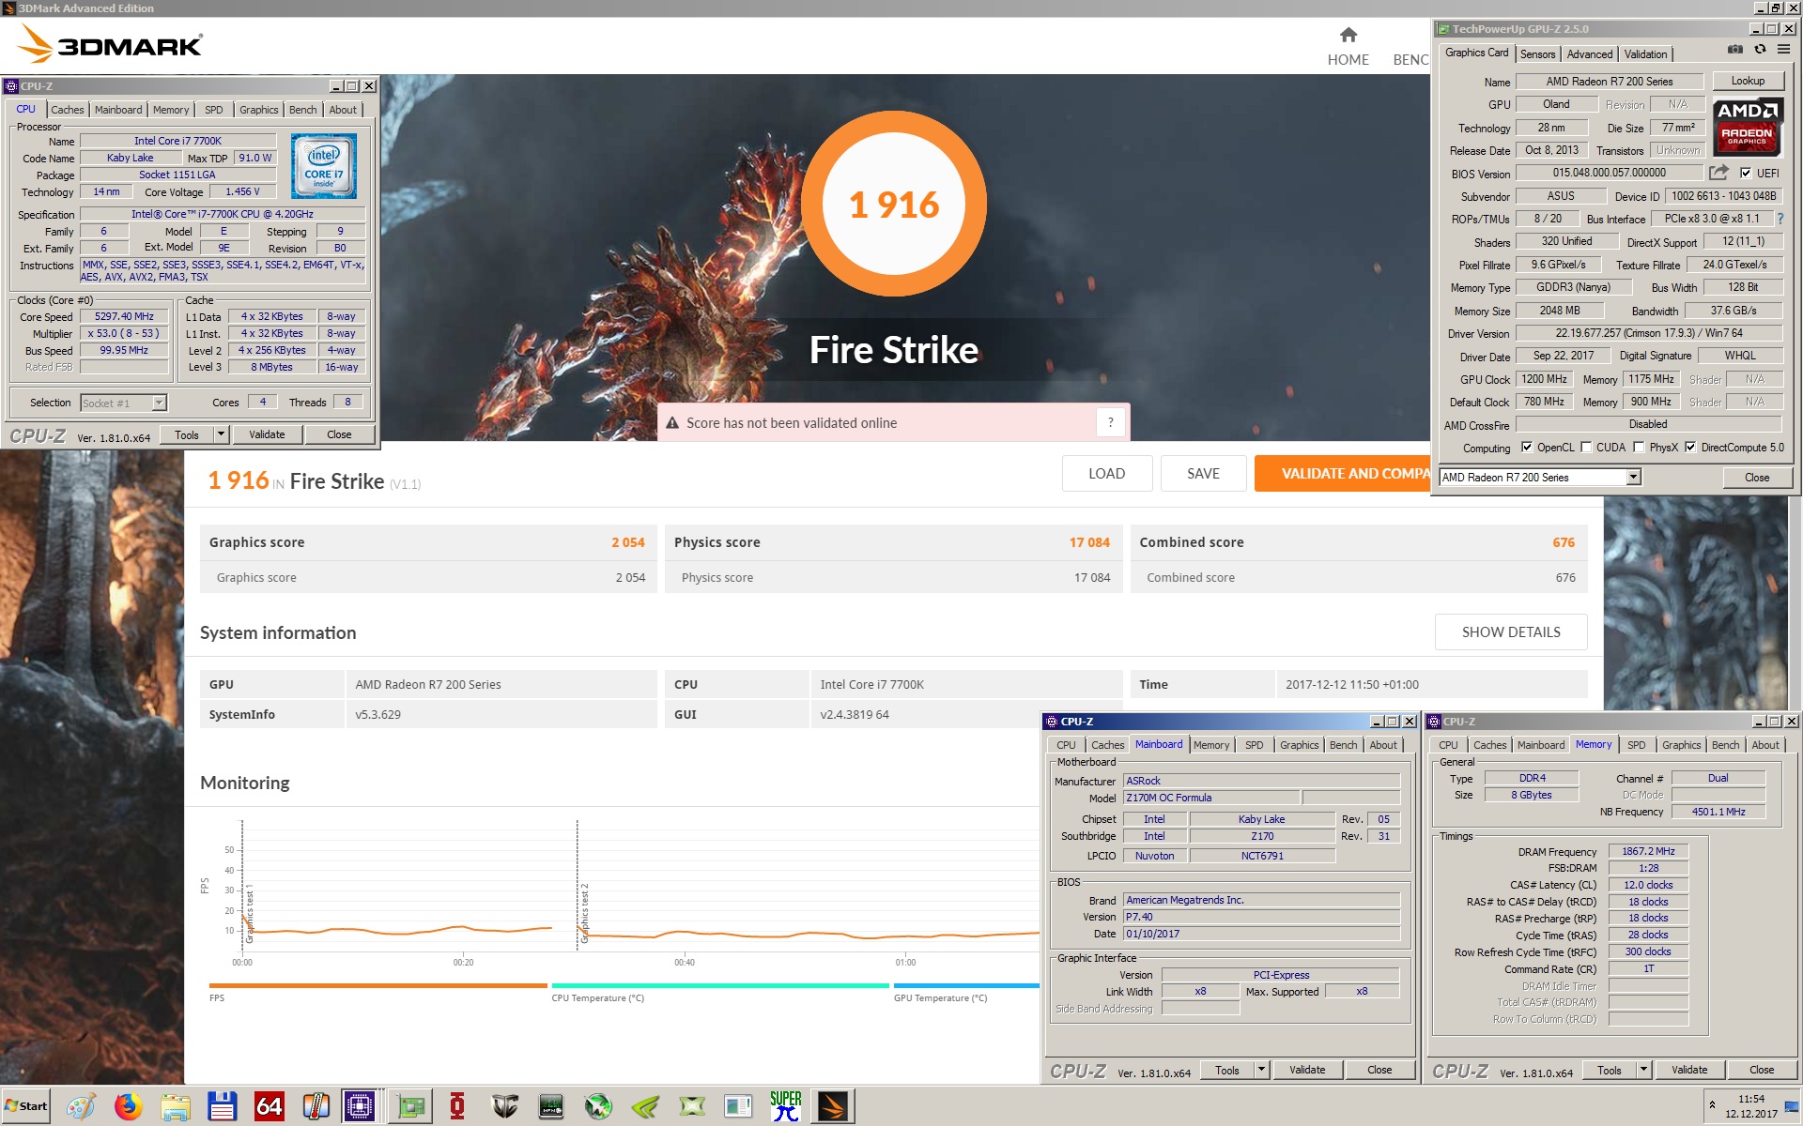Open the GPU-Z hamburger menu
The image size is (1803, 1126).
1783,50
